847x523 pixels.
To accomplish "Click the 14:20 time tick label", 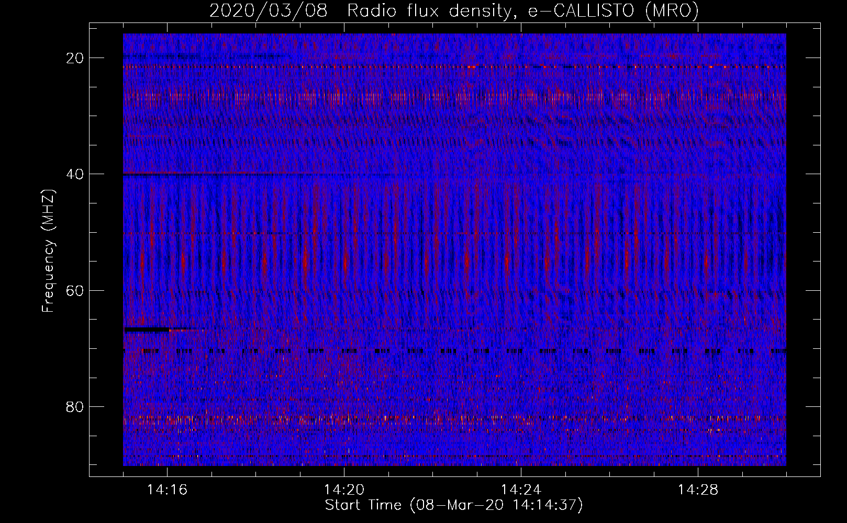I will click(x=344, y=490).
